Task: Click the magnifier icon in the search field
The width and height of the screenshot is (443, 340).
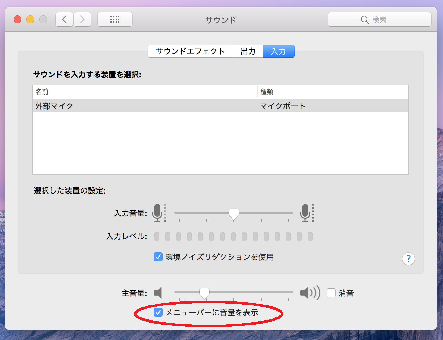Action: click(365, 20)
